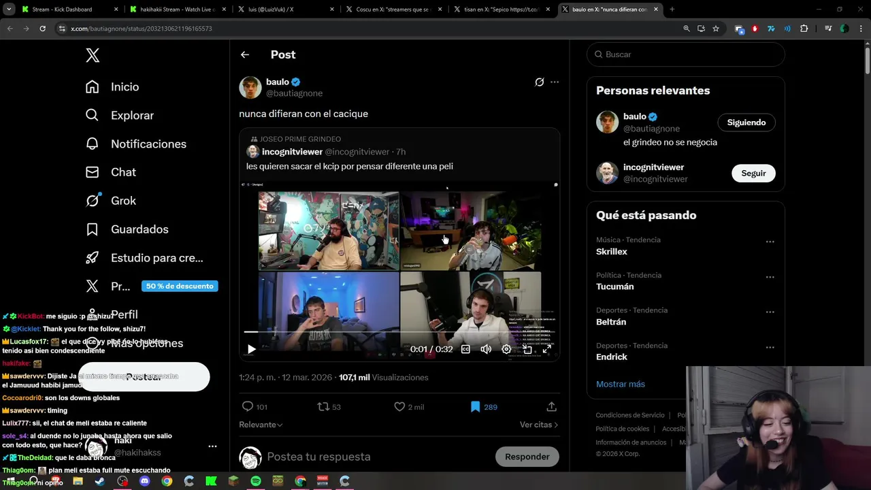Open the post's three-dot more menu
Screen dimensions: 871x490
pyautogui.click(x=555, y=82)
